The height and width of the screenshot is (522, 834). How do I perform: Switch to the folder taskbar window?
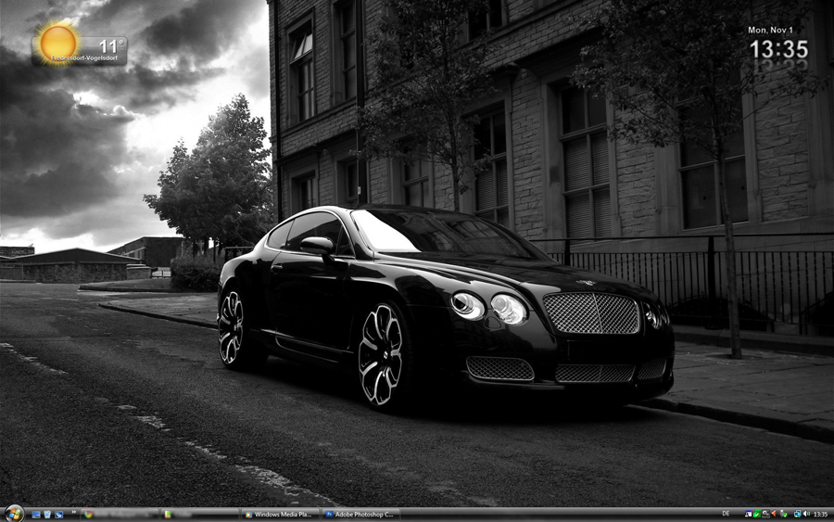[x=200, y=515]
